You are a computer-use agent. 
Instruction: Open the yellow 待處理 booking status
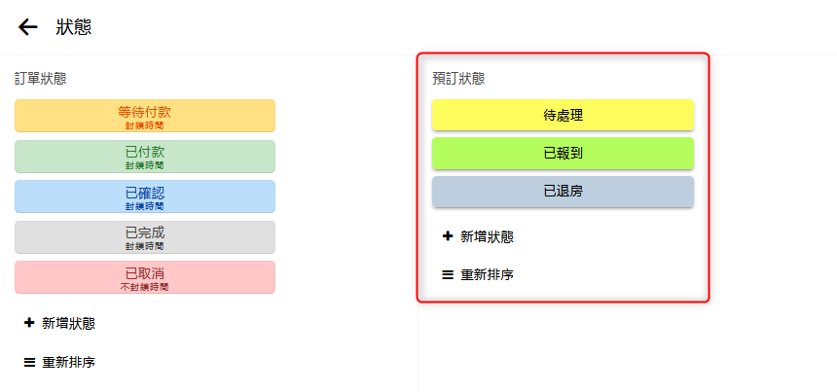coord(563,115)
